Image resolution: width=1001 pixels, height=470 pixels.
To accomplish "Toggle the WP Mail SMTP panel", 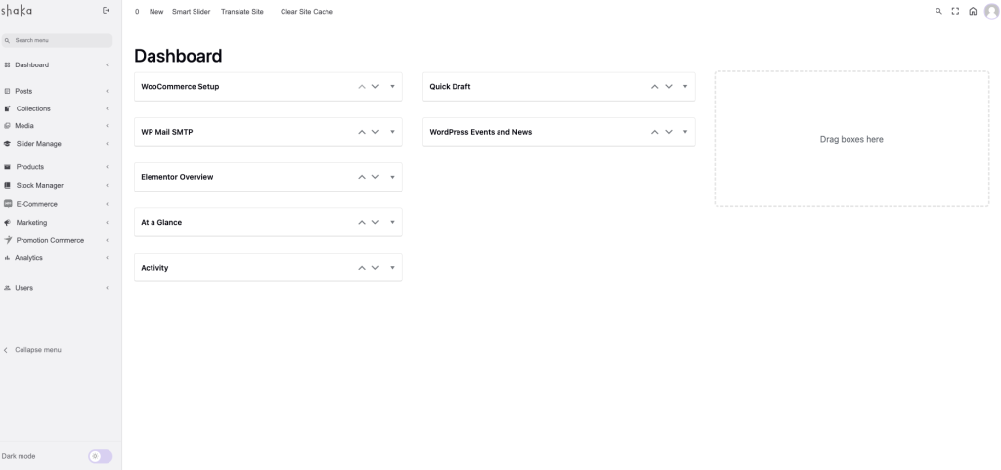I will [x=392, y=132].
